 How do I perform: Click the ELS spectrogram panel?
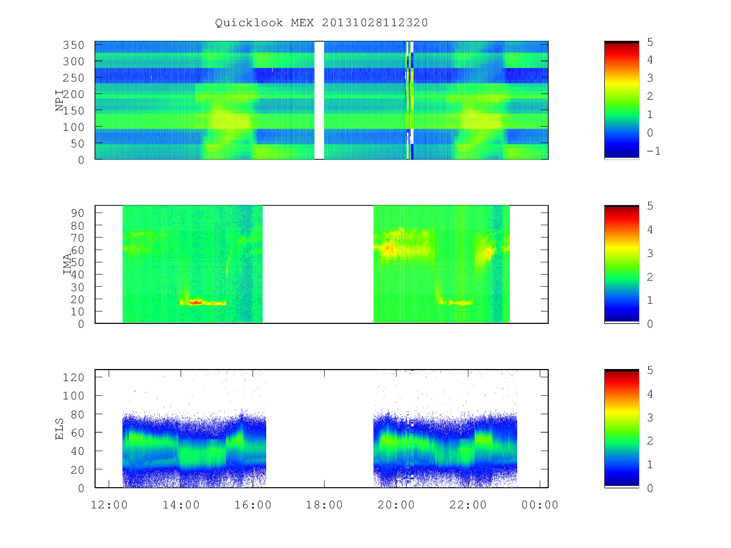point(322,429)
